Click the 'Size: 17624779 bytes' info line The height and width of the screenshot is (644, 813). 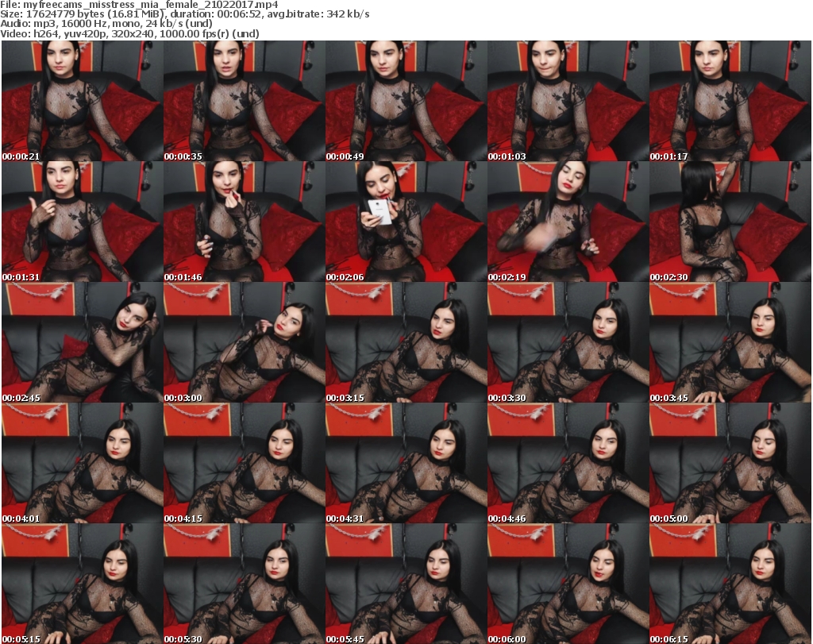coord(184,14)
